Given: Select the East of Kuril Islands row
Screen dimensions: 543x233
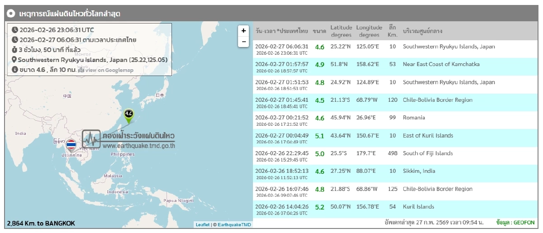Looking at the screenshot, I should click(428, 136).
